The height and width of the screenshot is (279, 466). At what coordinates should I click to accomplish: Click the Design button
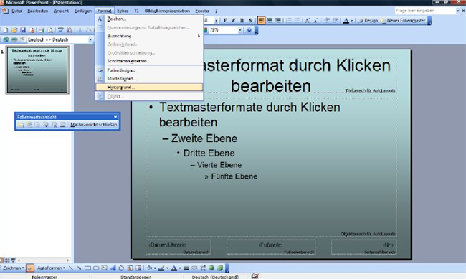(368, 21)
